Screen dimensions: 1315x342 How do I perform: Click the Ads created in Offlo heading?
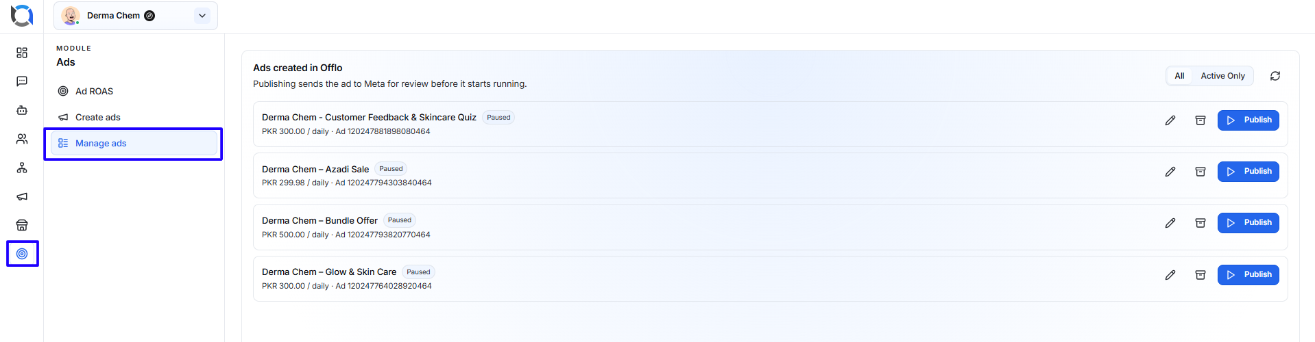(x=298, y=68)
